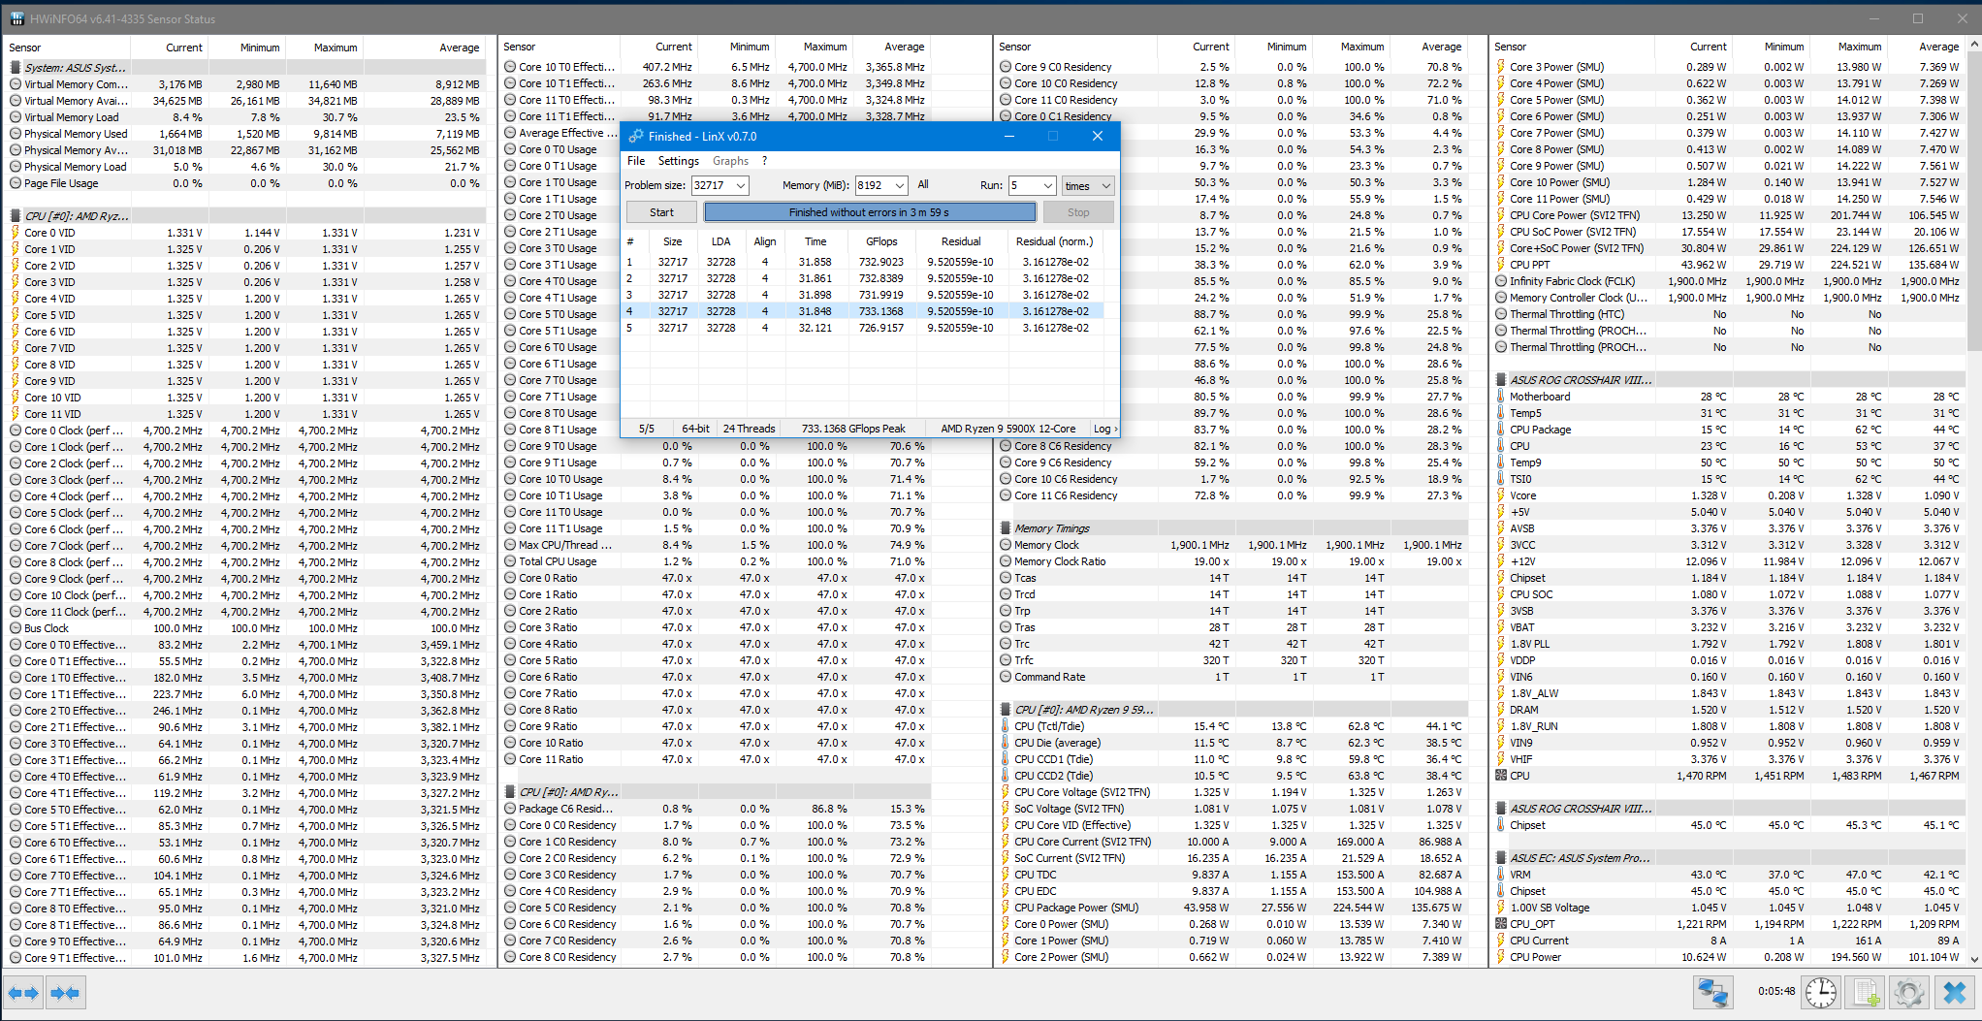Open the HWiNFO remote network monitor icon
This screenshot has width=1982, height=1021.
click(x=1713, y=993)
